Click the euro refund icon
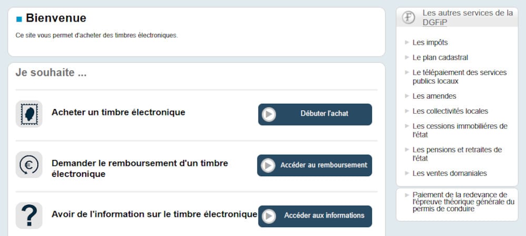This screenshot has height=236, width=526. [x=29, y=165]
